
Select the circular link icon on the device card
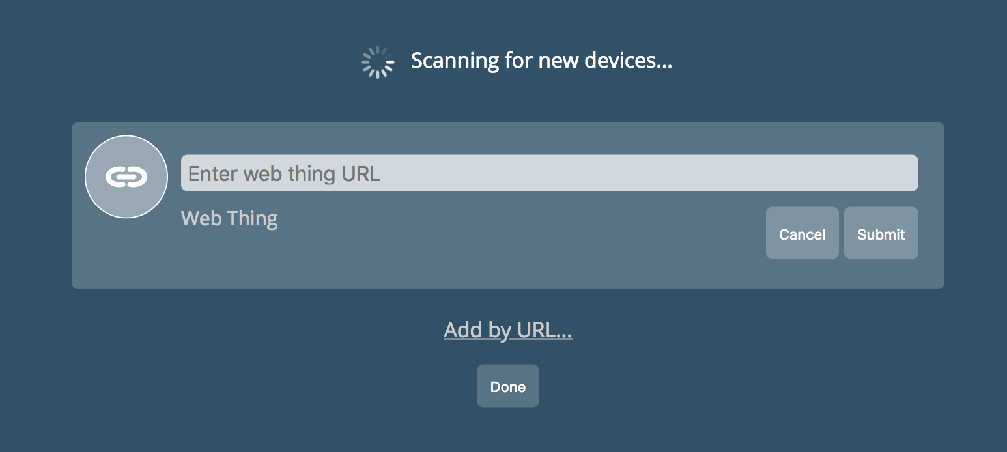[126, 177]
